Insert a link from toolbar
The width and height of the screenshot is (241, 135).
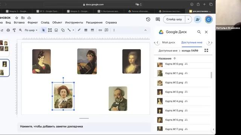tap(100, 30)
